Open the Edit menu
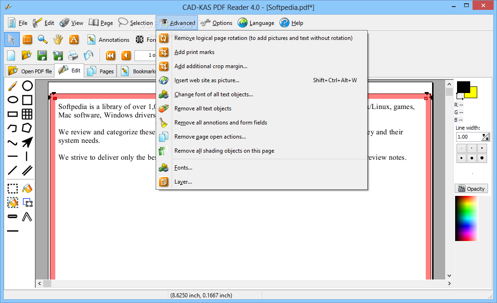The width and height of the screenshot is (497, 303). 43,23
